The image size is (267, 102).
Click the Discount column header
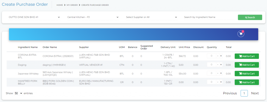pos(198,47)
